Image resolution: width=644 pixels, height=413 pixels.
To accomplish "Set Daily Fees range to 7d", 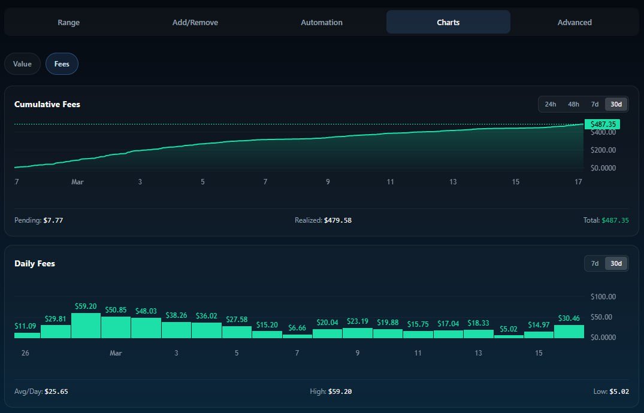I will click(x=595, y=263).
